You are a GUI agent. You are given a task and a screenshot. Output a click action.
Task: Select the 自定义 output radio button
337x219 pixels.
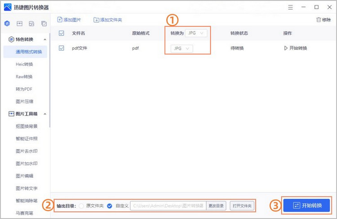110,206
